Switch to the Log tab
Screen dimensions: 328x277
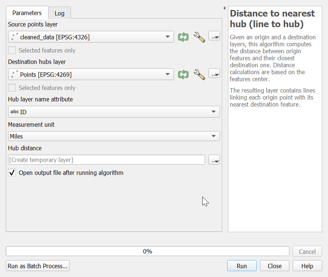[x=60, y=13]
